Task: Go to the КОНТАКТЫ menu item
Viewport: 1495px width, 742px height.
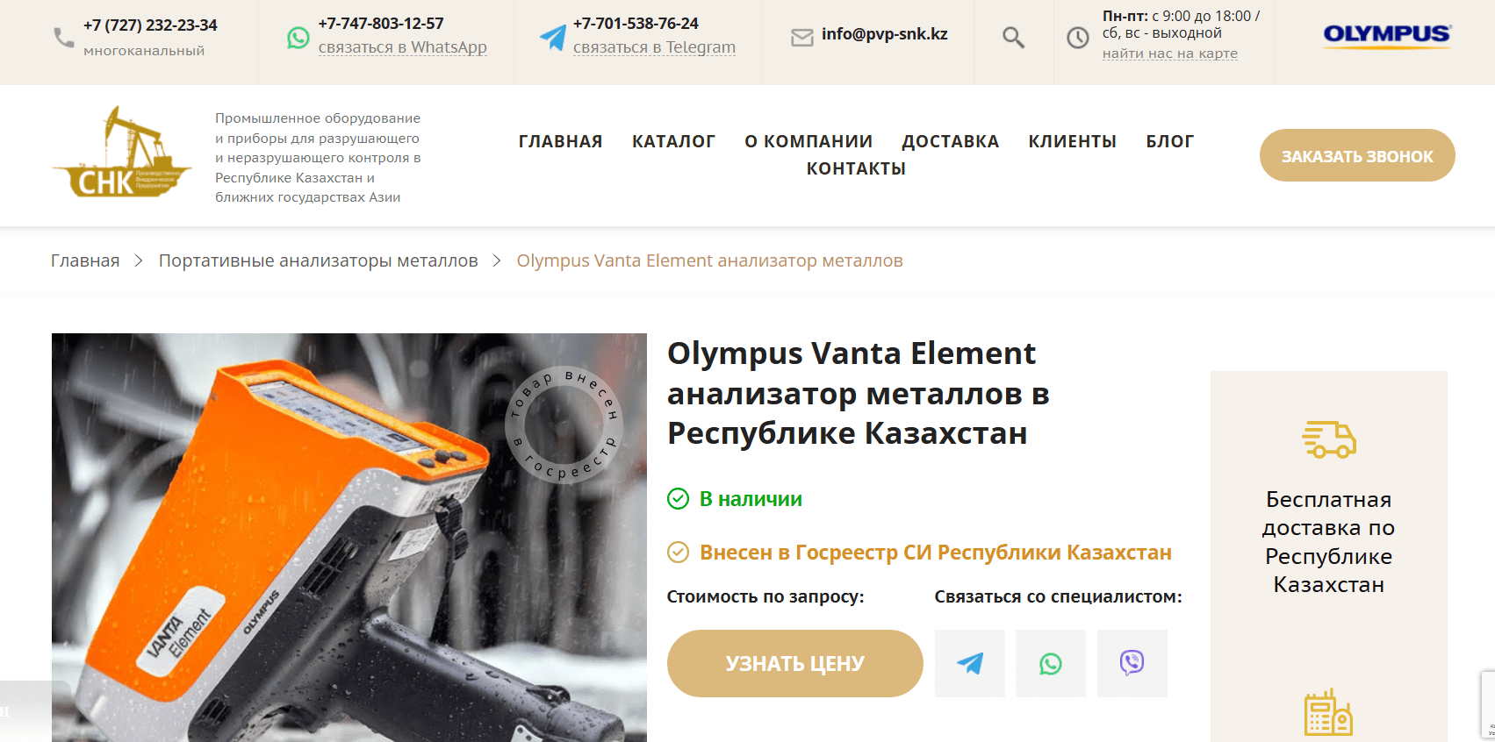Action: coord(856,168)
